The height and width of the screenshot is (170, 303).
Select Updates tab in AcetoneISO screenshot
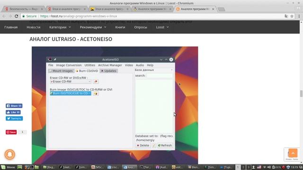point(109,71)
